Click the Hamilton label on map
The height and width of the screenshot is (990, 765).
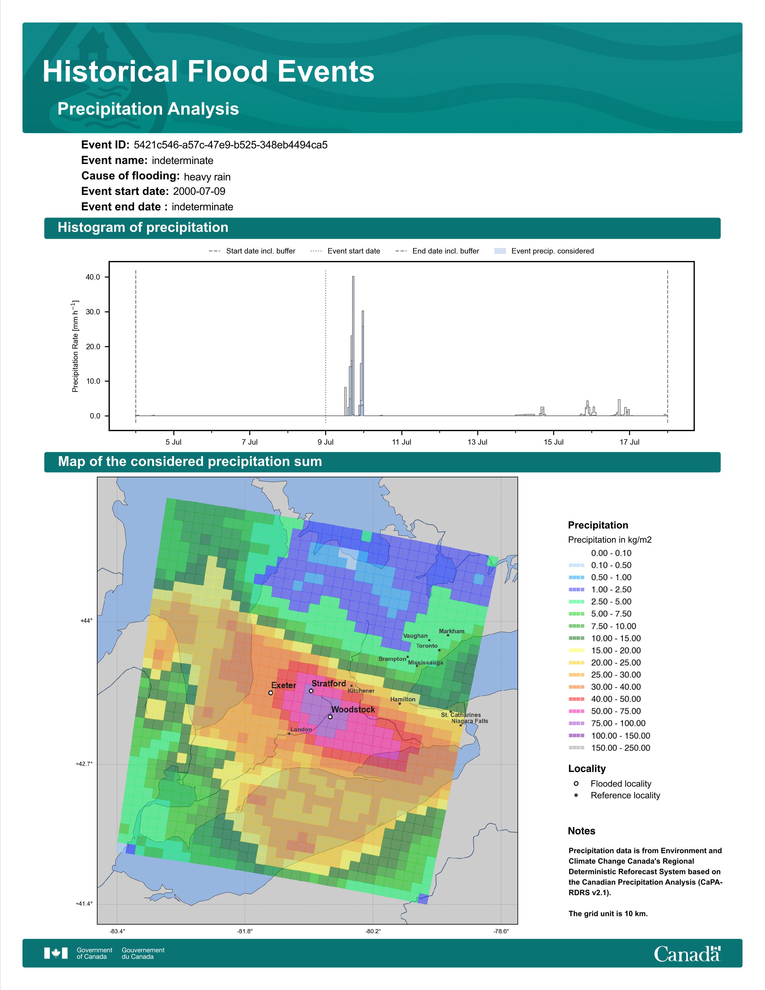tap(403, 699)
